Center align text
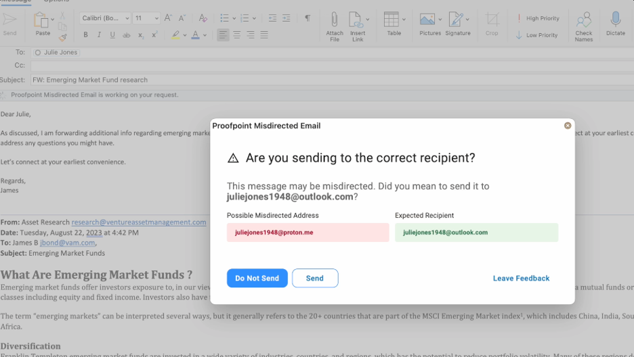The width and height of the screenshot is (634, 357). pos(237,35)
